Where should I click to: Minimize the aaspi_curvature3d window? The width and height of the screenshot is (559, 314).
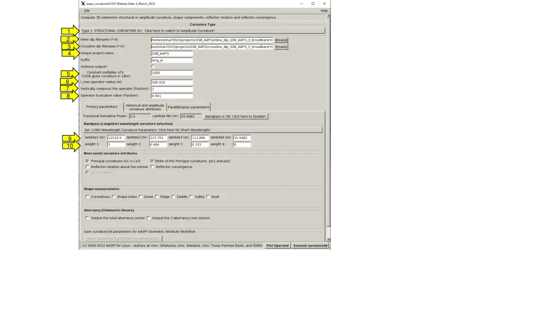(301, 4)
